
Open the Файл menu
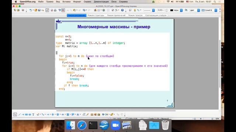coord(41,1)
